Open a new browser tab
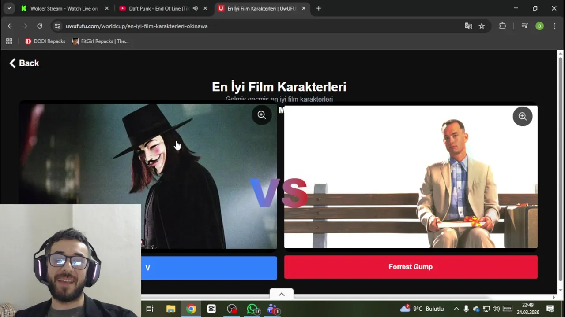The image size is (565, 317). tap(319, 8)
